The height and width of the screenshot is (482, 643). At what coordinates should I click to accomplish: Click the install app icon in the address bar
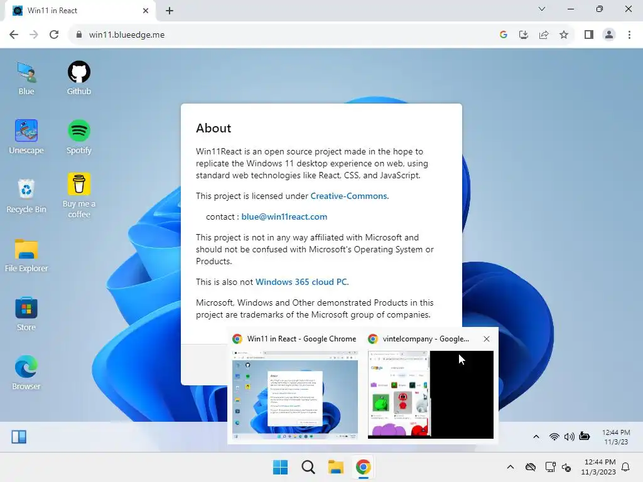[x=524, y=35]
